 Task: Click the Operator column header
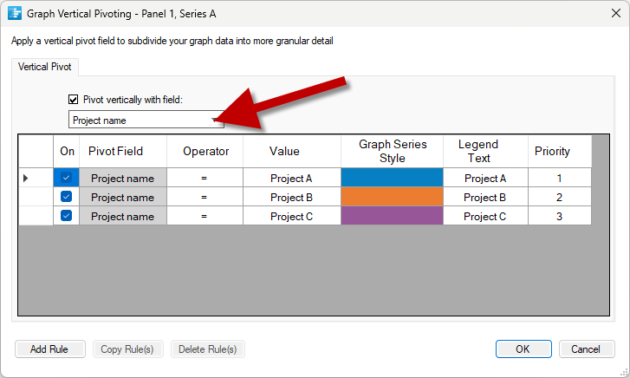click(205, 151)
